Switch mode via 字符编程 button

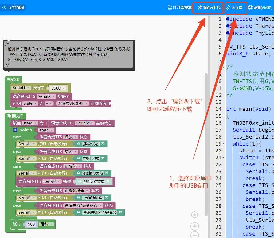(13, 7)
